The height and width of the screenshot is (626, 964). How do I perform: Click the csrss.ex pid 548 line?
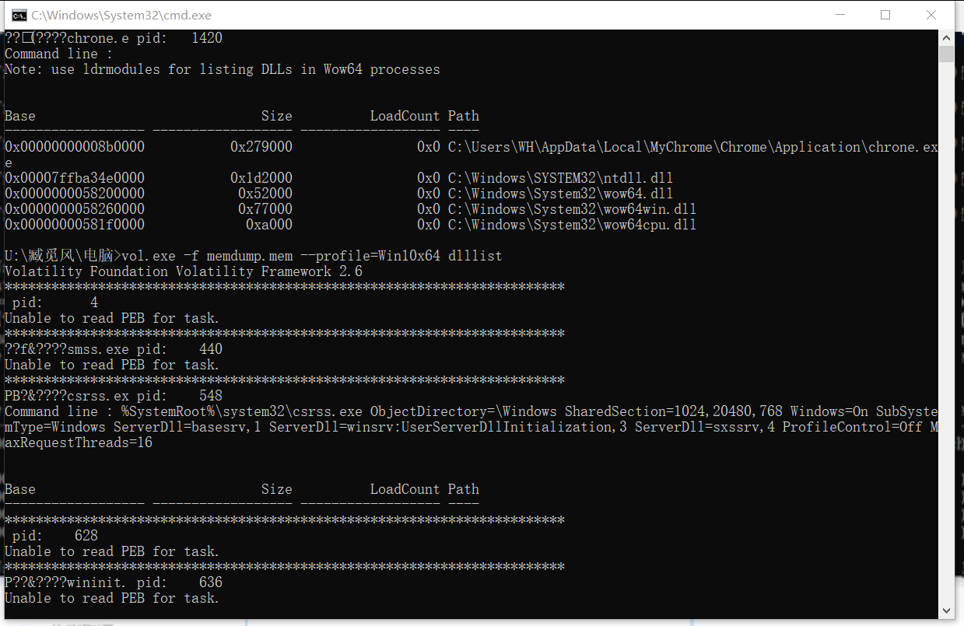[114, 396]
